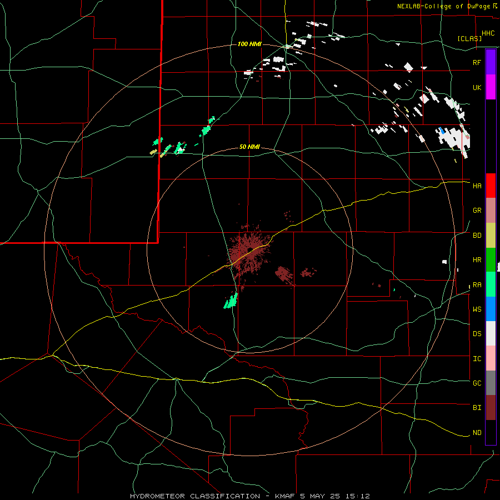The width and height of the screenshot is (500, 500).
Task: Click the UK magenta legend swatch
Action: coord(491,87)
